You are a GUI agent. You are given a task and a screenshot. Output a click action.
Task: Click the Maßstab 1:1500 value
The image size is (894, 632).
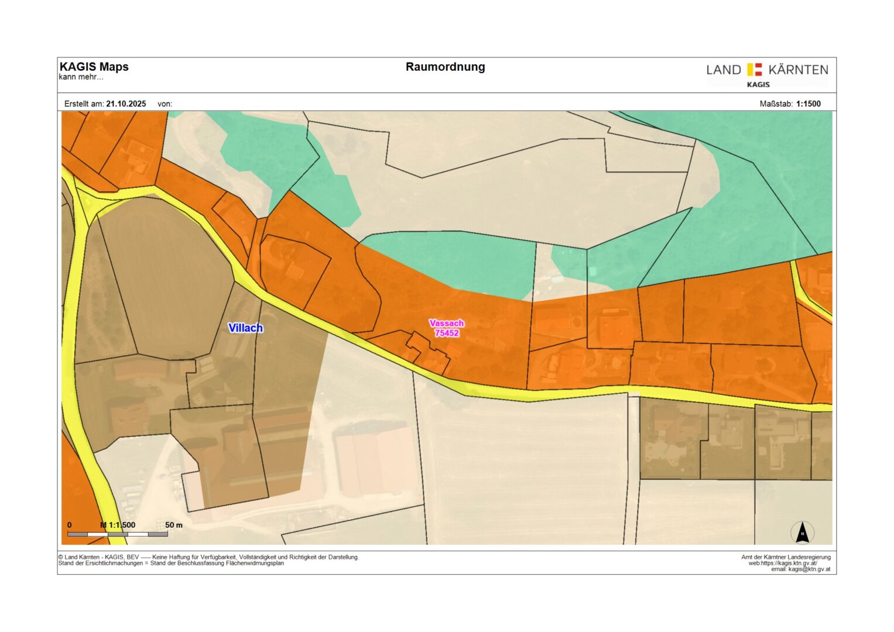click(808, 104)
